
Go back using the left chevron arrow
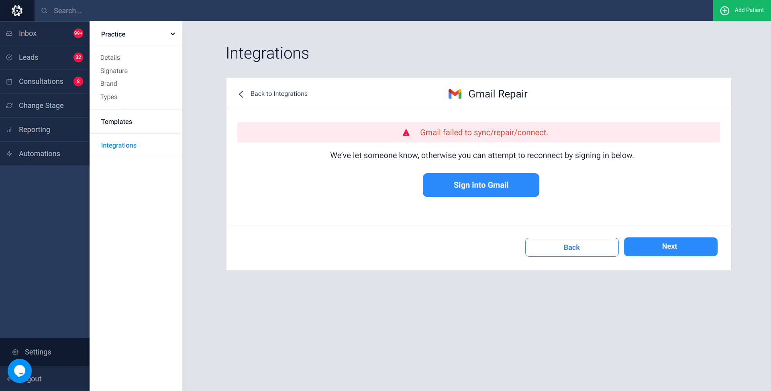(241, 94)
